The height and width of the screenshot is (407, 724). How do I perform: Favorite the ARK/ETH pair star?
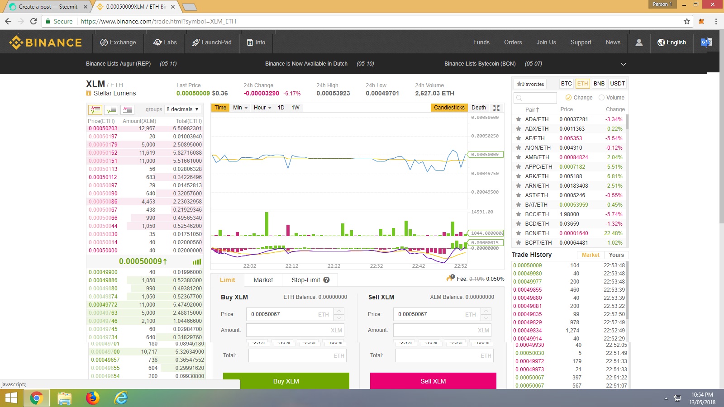tap(519, 176)
